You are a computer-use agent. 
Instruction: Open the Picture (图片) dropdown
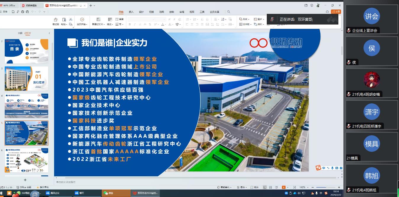pyautogui.click(x=259, y=19)
